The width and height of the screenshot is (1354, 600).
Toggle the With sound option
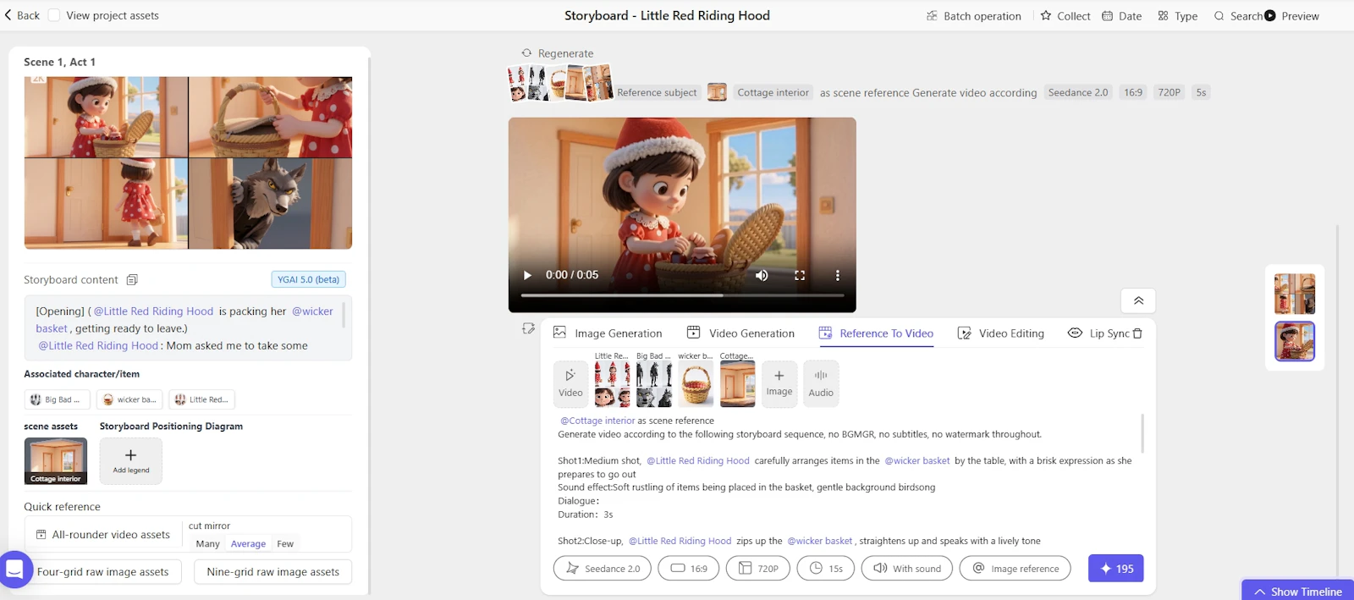point(907,569)
